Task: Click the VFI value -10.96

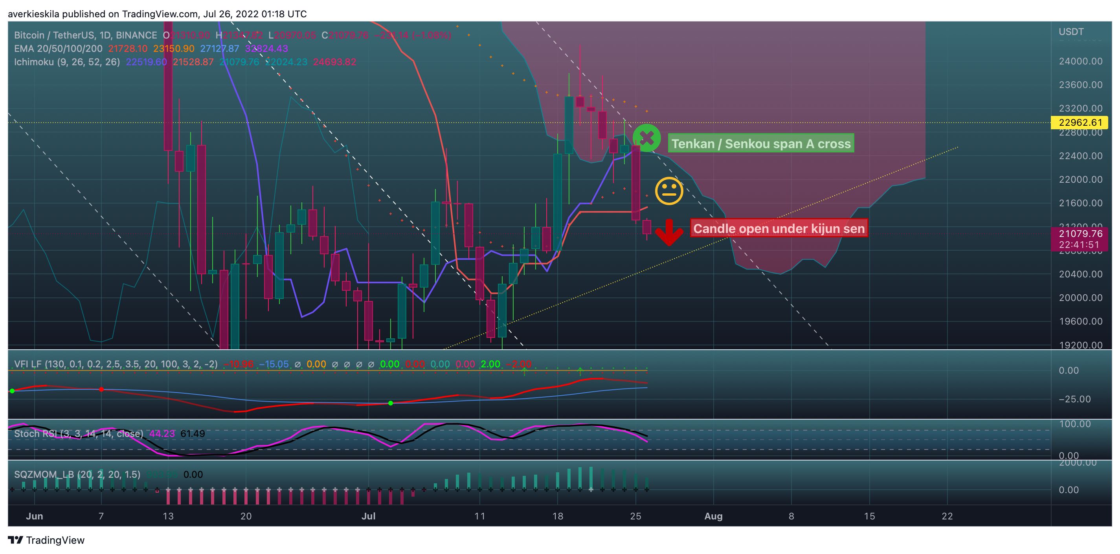Action: [238, 364]
